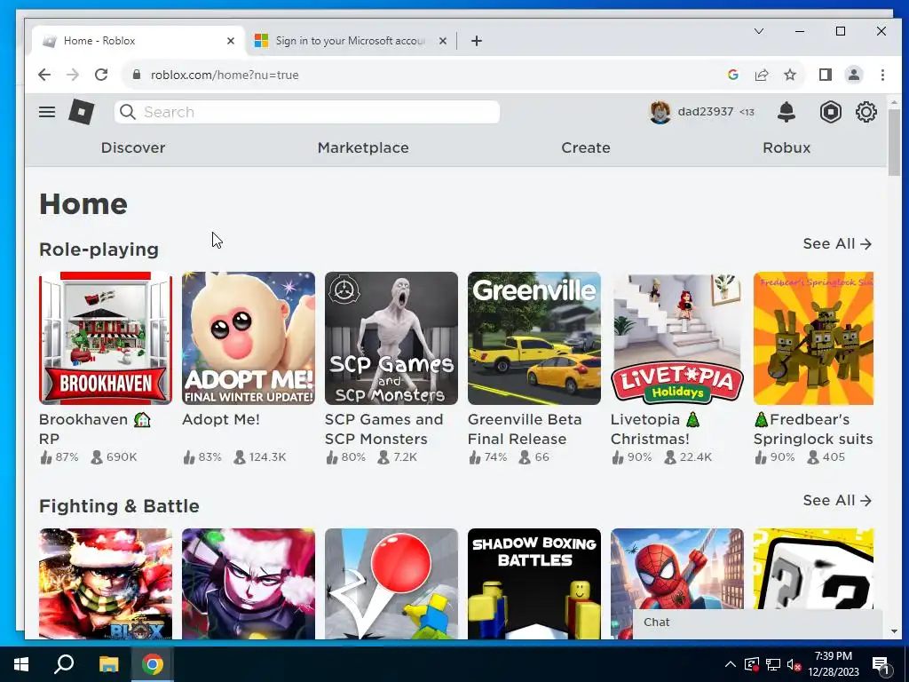
Task: Reload the Roblox page
Action: [101, 75]
